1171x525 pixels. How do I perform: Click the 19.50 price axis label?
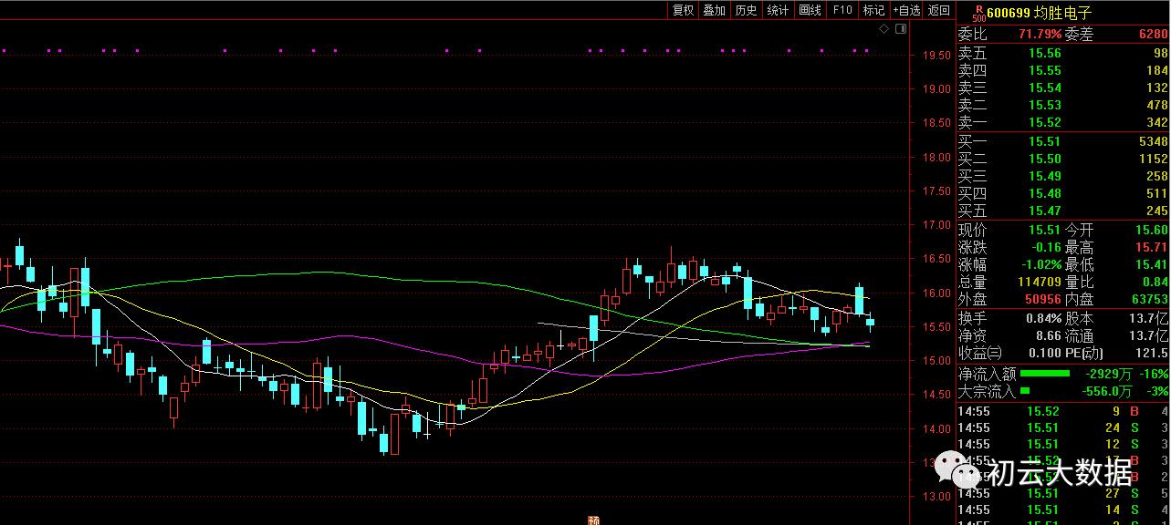(935, 56)
